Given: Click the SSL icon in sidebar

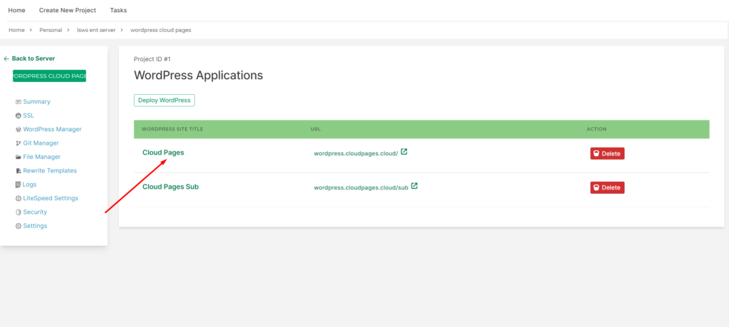Looking at the screenshot, I should 18,115.
